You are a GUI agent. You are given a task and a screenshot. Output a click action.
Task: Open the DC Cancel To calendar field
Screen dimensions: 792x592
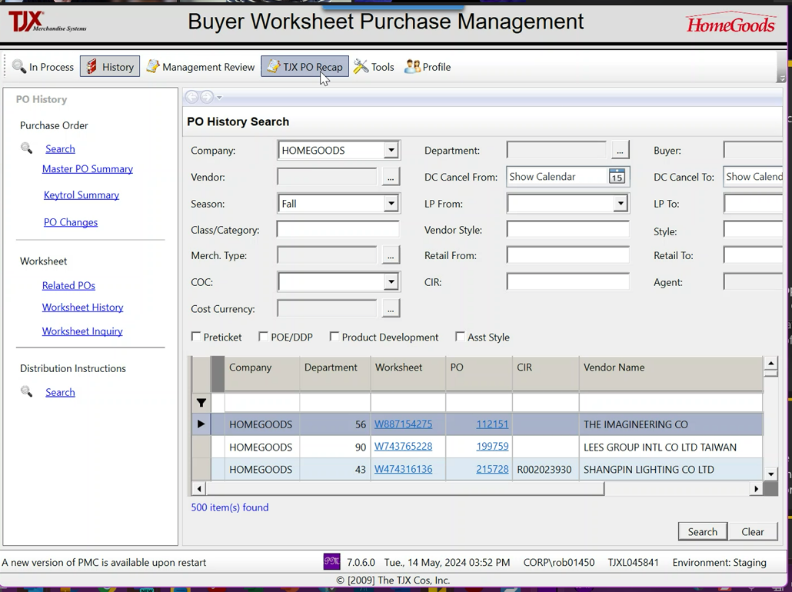(753, 176)
